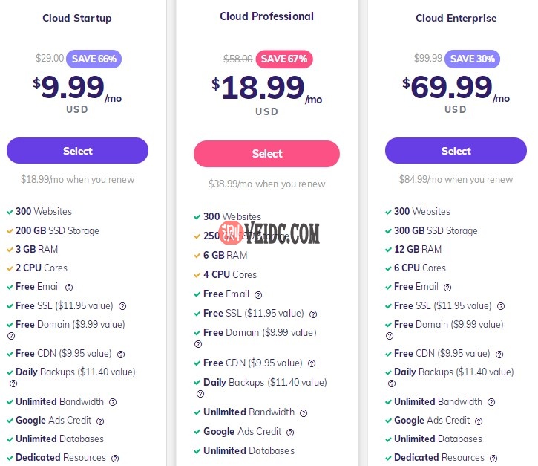This screenshot has width=538, height=466.
Task: Show tooltip for Enterprise Free Email
Action: point(447,287)
